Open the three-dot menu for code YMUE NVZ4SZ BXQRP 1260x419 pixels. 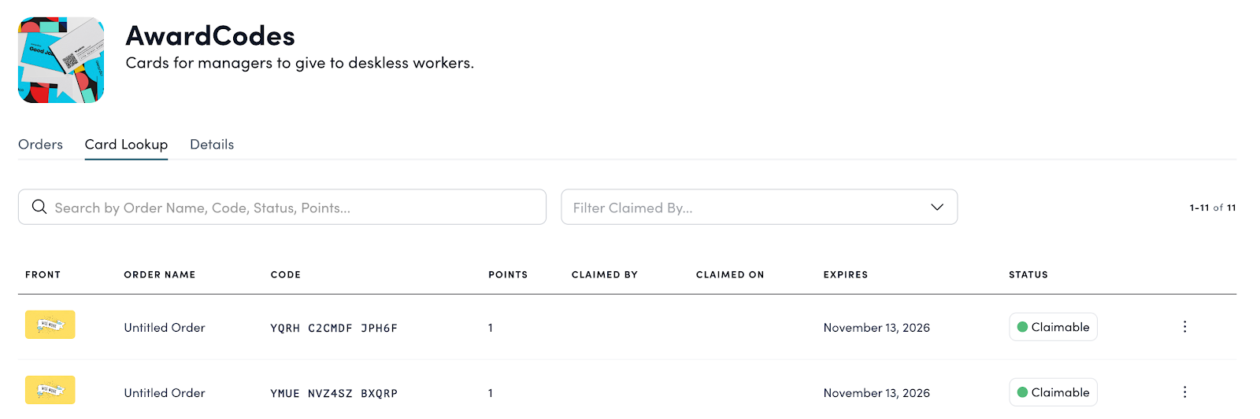[1184, 392]
